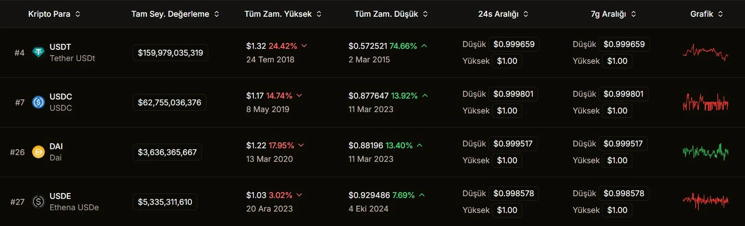Viewport: 745px width, 226px height.
Task: Sort by Tüm Zam. Yüksek column
Action: (283, 14)
